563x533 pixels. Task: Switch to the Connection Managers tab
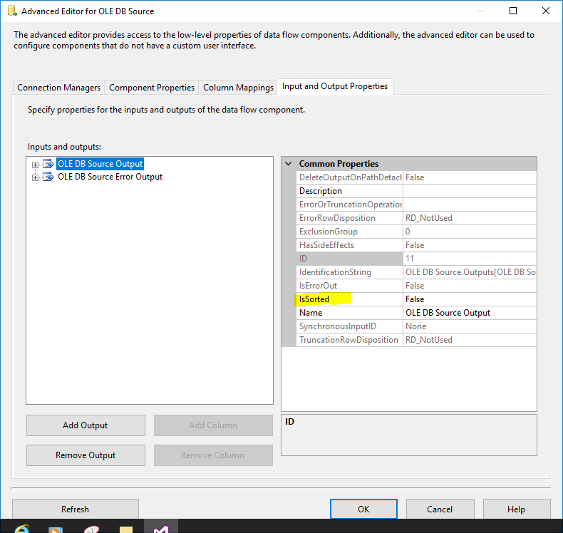(59, 88)
